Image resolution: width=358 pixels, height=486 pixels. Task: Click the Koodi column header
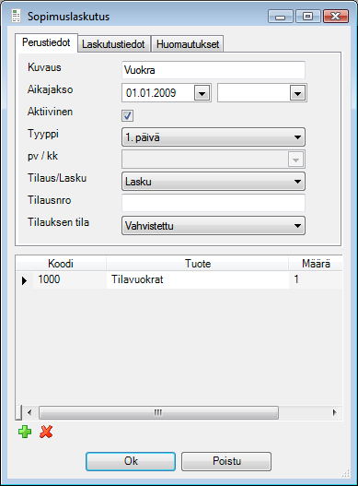(x=61, y=264)
